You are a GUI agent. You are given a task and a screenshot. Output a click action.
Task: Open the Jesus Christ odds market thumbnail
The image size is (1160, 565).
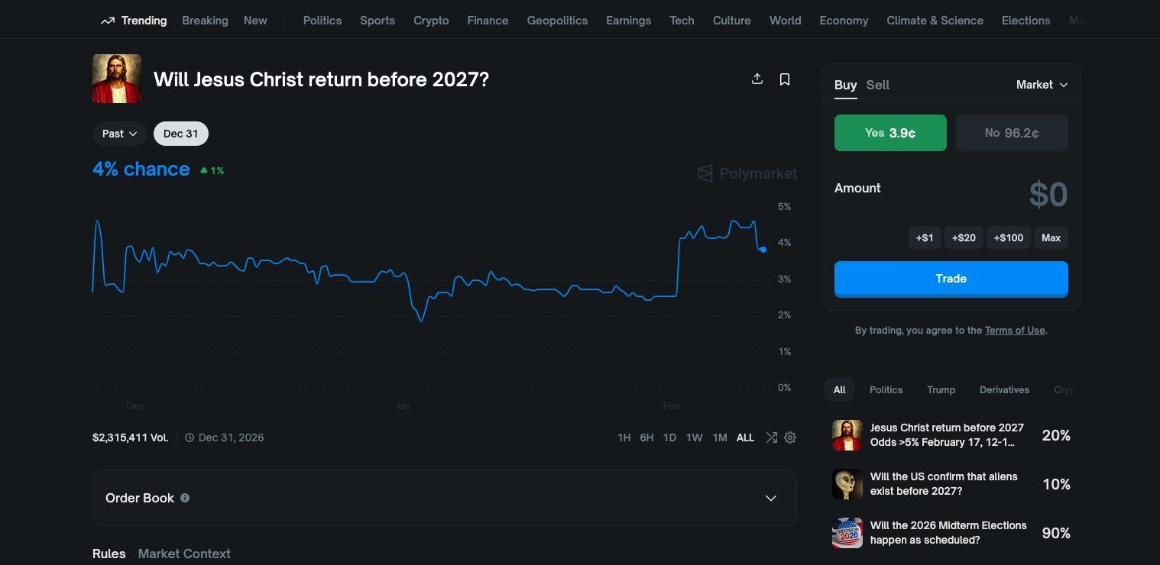(847, 434)
